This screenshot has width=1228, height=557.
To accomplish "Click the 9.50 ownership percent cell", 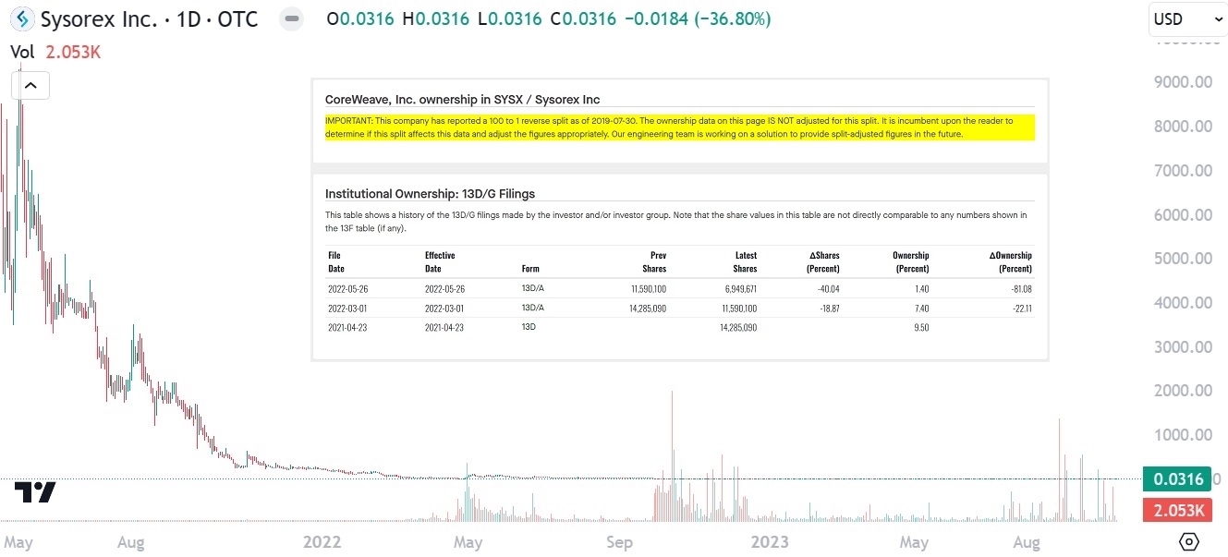I will [x=921, y=327].
